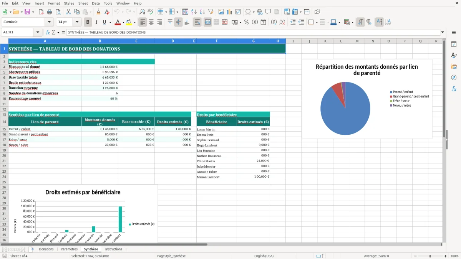This screenshot has height=259, width=461.
Task: Click the 100% zoom level in the status bar
Action: click(454, 256)
